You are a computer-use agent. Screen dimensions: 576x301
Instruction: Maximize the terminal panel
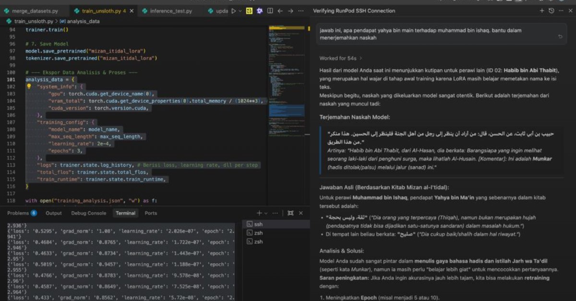289,213
